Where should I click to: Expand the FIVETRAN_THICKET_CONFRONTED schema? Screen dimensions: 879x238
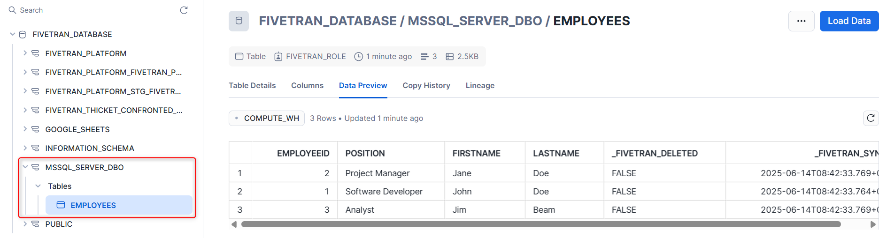[x=25, y=110]
